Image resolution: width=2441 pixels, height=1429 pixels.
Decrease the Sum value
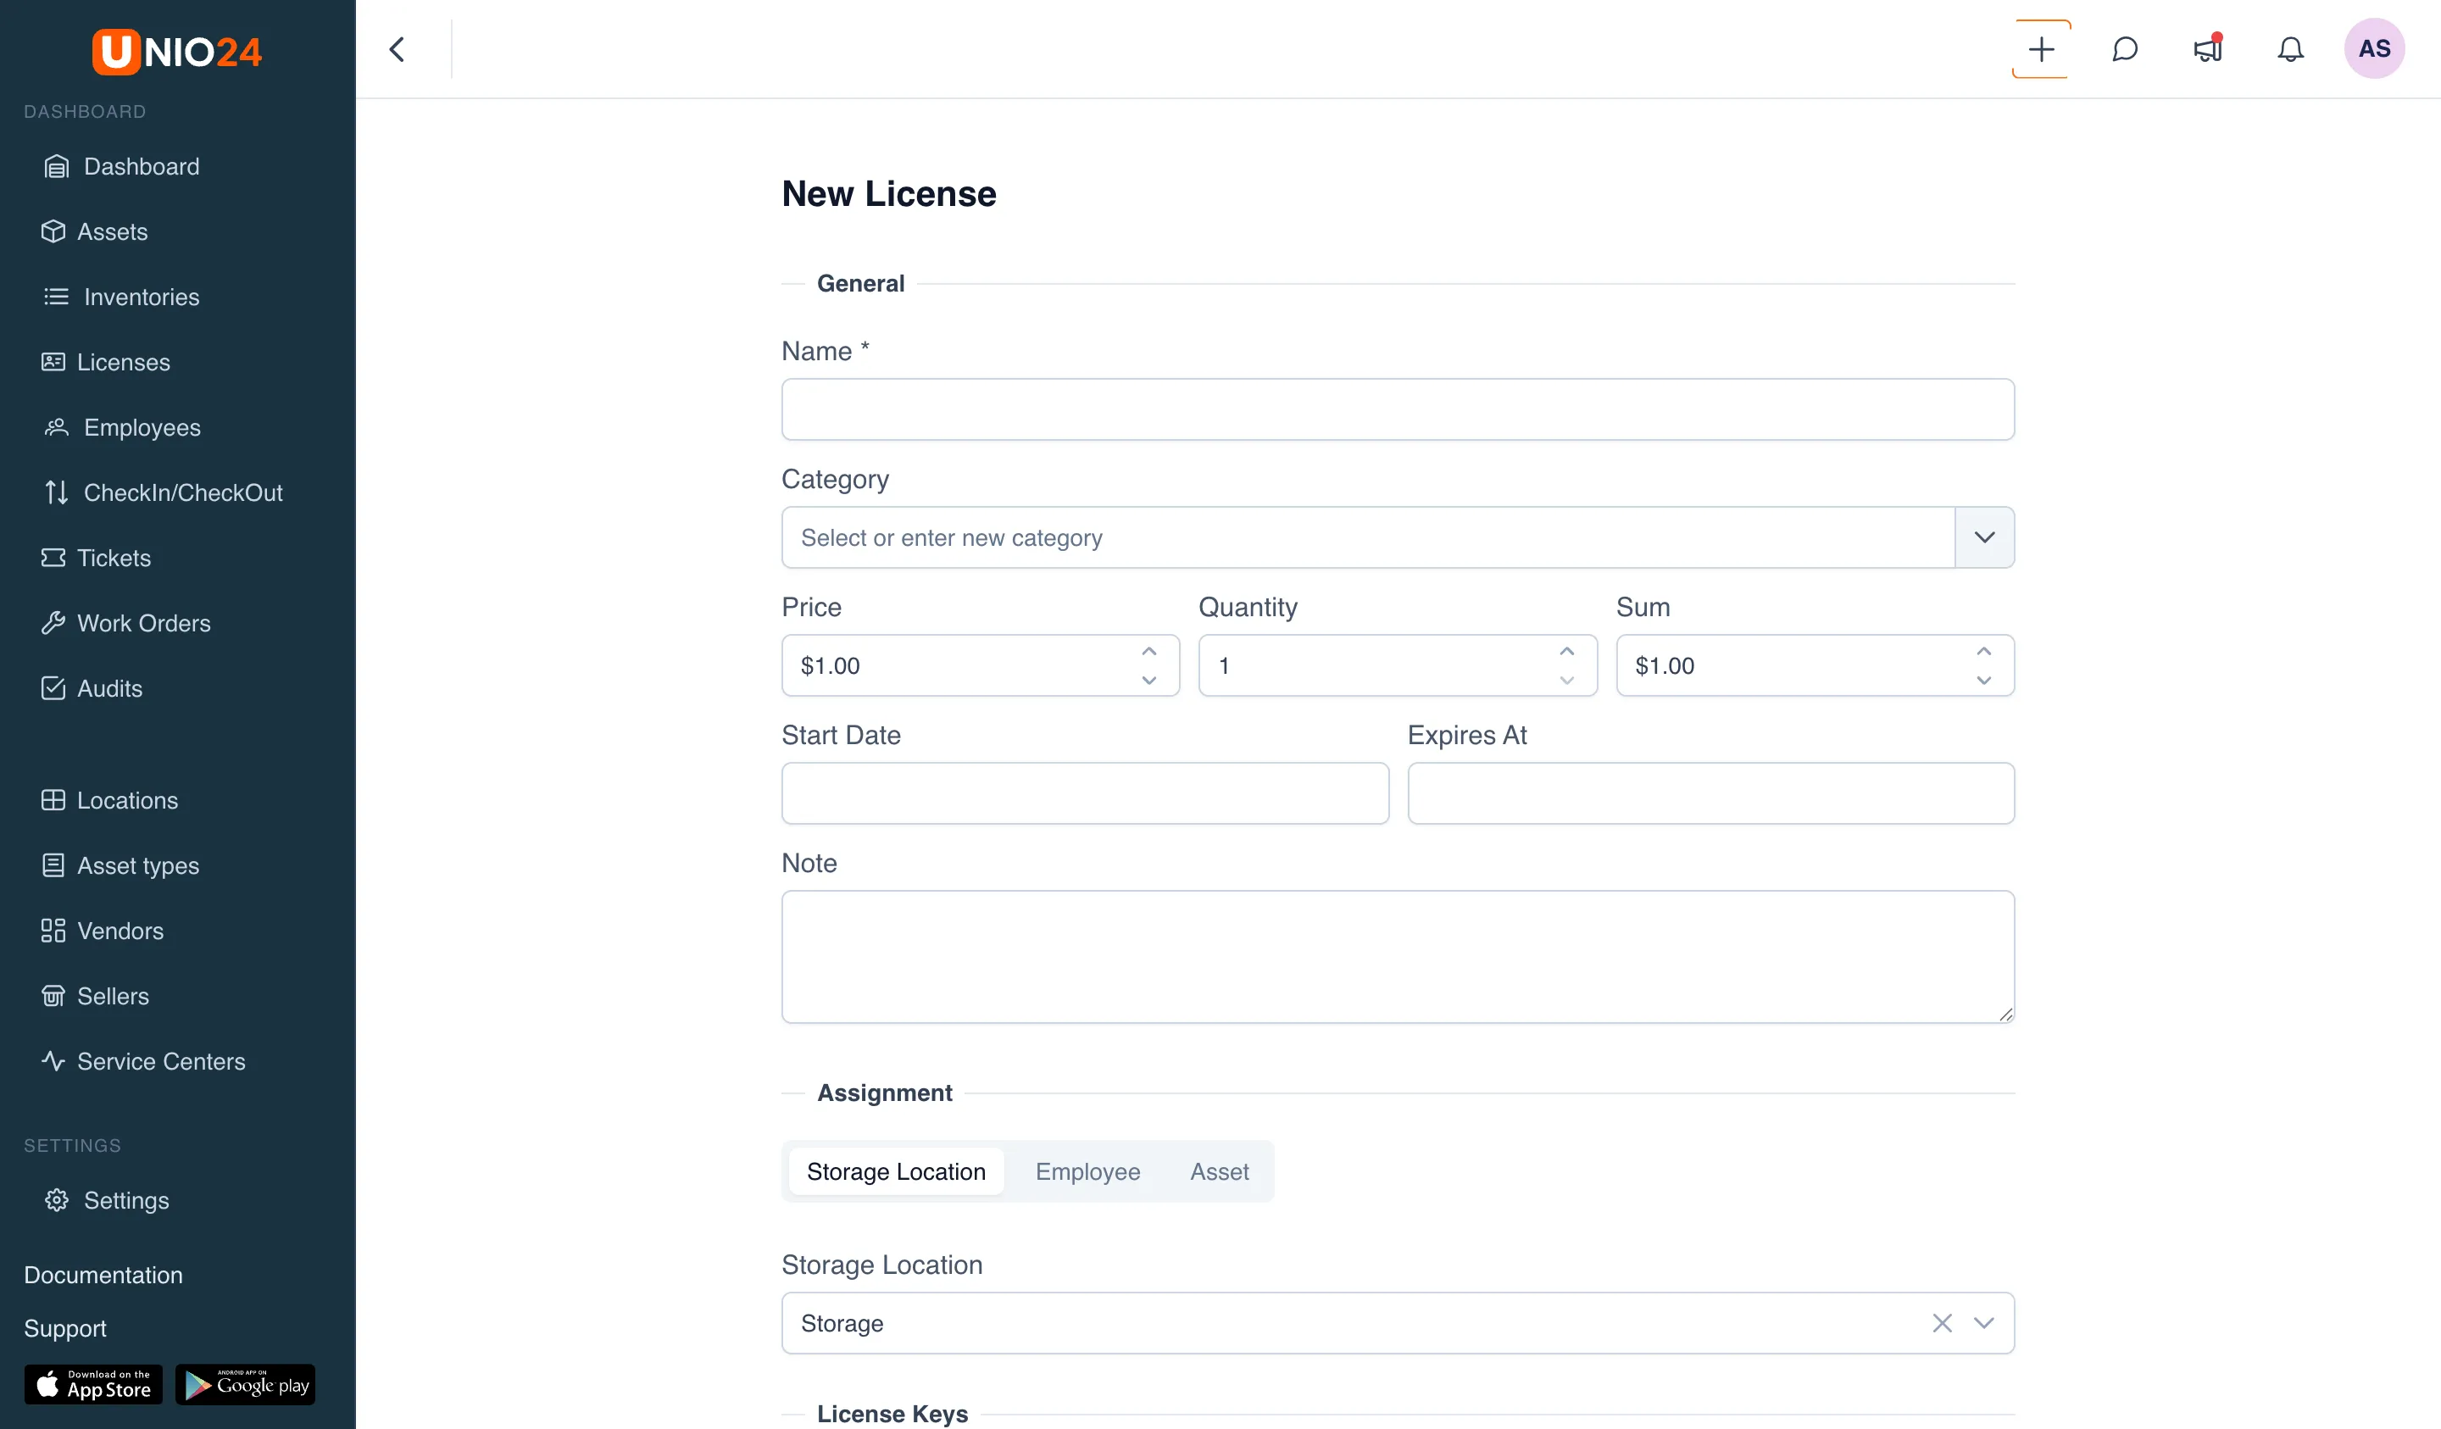[x=1984, y=680]
